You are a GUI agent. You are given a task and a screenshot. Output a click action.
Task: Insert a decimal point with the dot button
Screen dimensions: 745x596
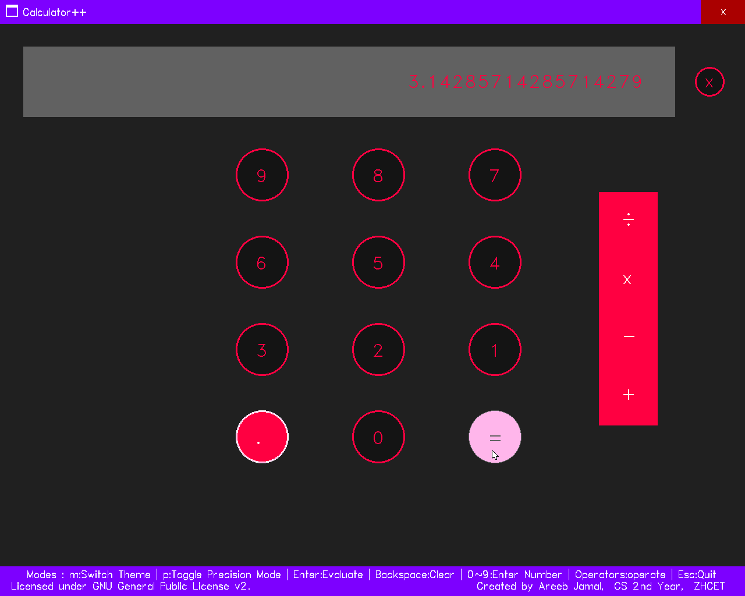pos(262,437)
